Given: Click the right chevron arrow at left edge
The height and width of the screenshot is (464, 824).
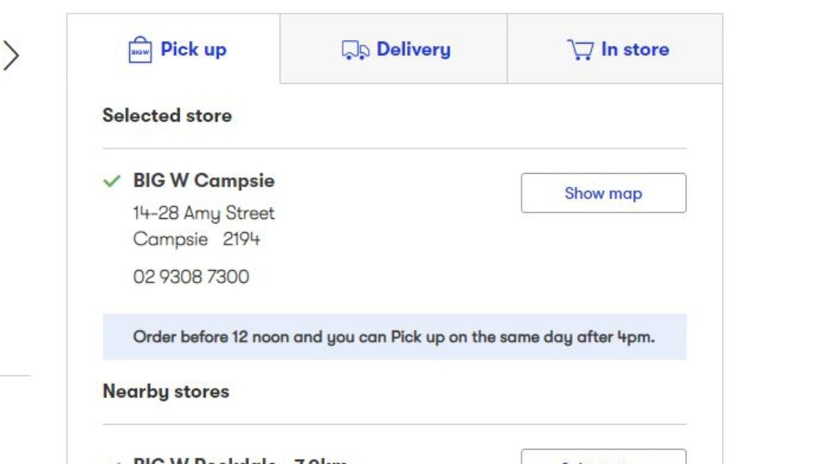Looking at the screenshot, I should [x=11, y=55].
